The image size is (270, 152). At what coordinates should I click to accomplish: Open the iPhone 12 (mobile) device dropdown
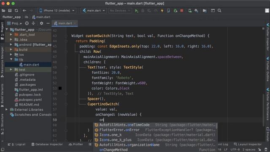[x=57, y=11]
